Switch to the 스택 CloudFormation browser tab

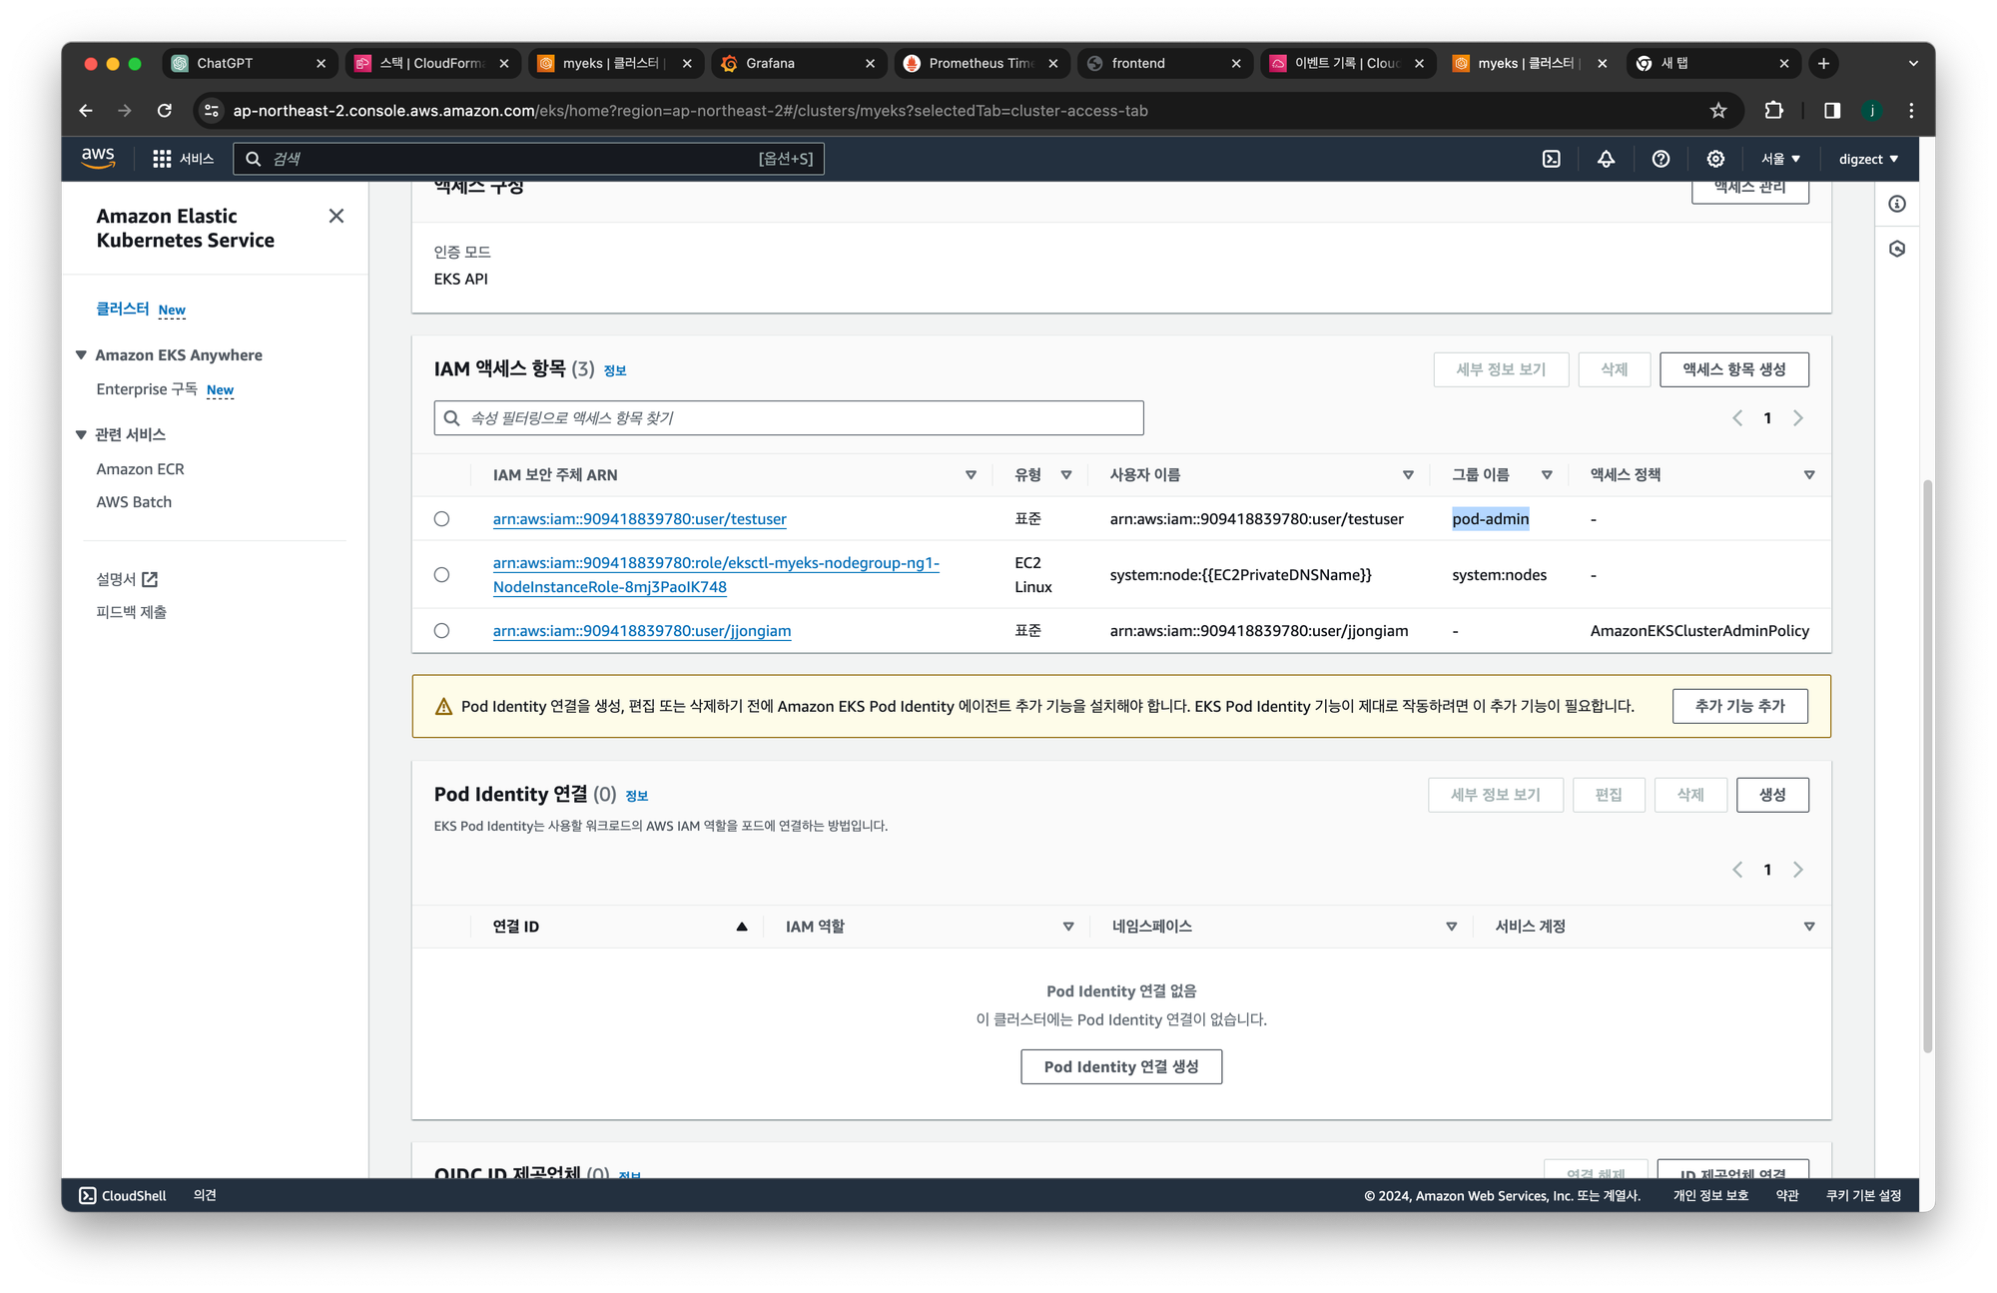pos(432,63)
